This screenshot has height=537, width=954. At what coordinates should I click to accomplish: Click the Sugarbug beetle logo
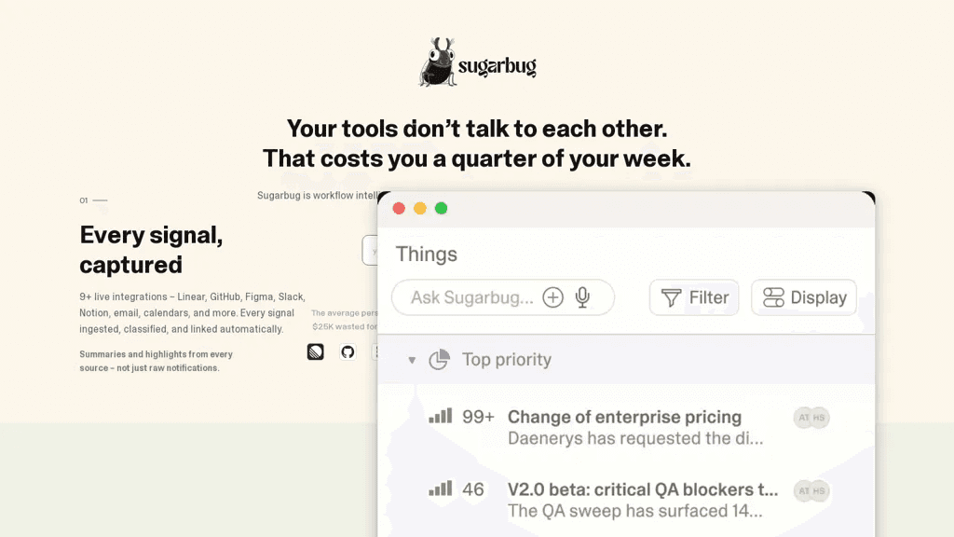(x=438, y=62)
